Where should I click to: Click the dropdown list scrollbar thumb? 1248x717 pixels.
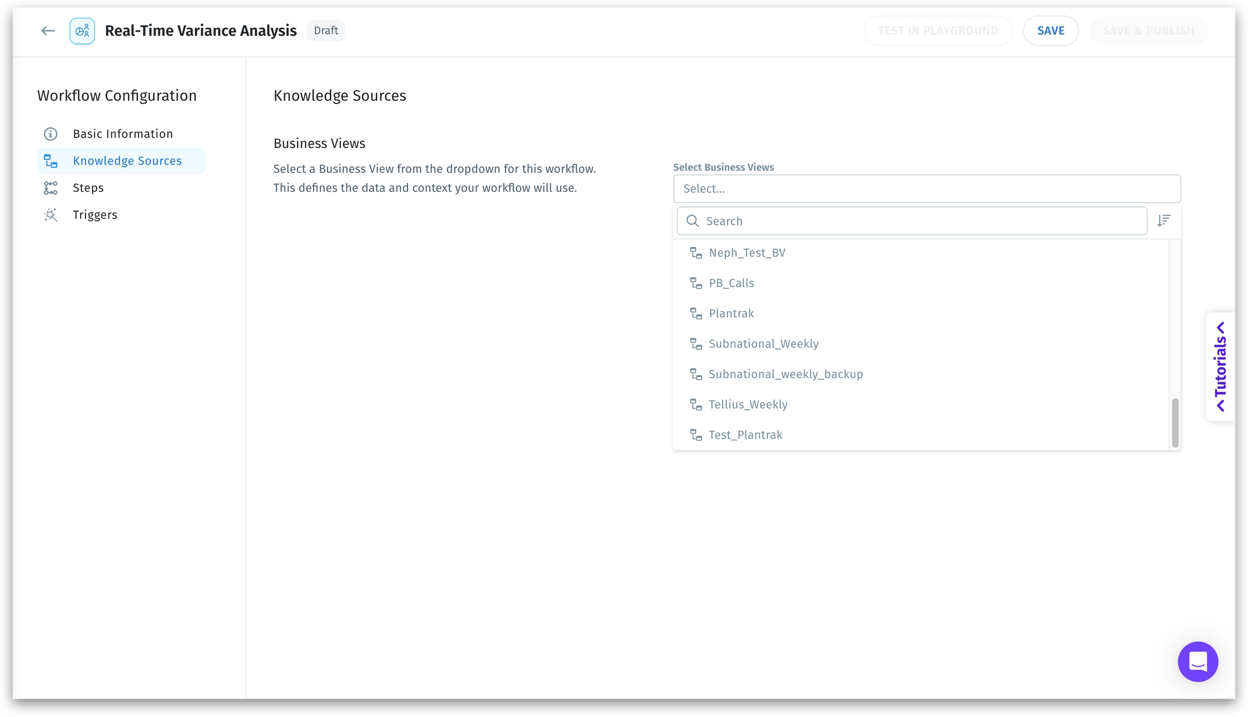1174,422
